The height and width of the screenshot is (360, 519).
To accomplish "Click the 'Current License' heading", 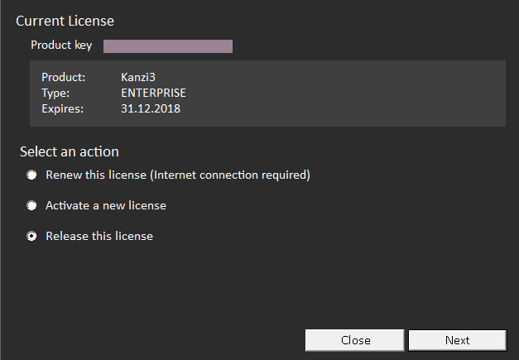I will tap(65, 20).
